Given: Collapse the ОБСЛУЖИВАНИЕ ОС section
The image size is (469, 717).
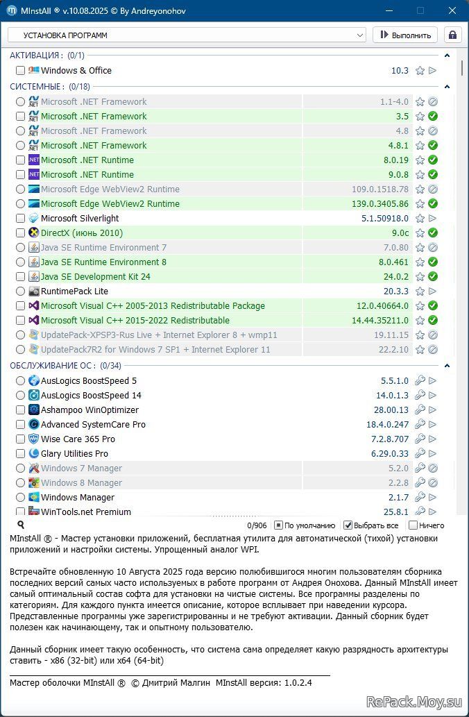Looking at the screenshot, I should 447,365.
